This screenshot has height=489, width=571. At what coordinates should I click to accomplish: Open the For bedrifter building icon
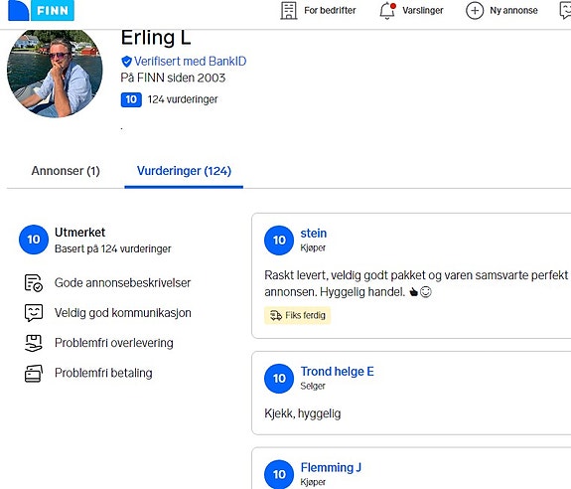tap(288, 10)
